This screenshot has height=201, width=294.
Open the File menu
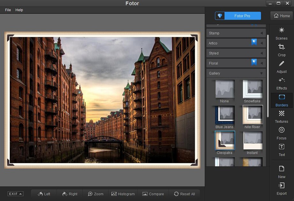(x=7, y=10)
